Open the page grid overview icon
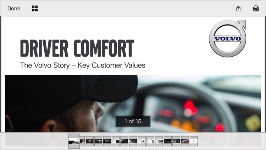266x150 pixels. (35, 9)
